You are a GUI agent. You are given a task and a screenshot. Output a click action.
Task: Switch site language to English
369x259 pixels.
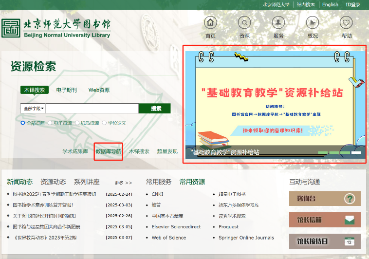pos(330,5)
